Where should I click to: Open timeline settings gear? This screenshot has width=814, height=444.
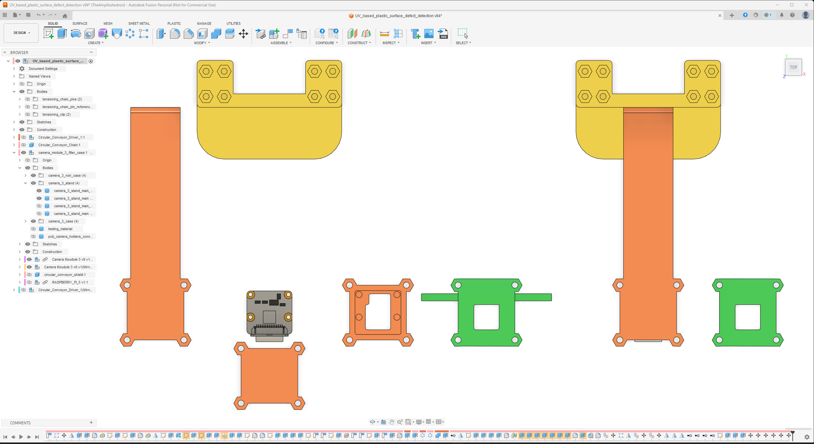point(807,437)
